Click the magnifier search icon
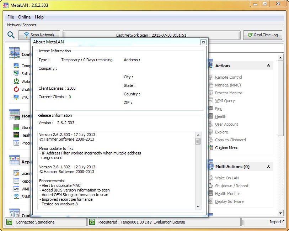This screenshot has height=231, width=289. click(11, 35)
